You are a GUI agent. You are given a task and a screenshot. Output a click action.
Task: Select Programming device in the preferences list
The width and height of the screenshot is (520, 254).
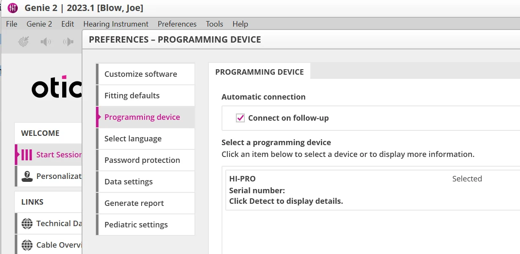pos(145,117)
